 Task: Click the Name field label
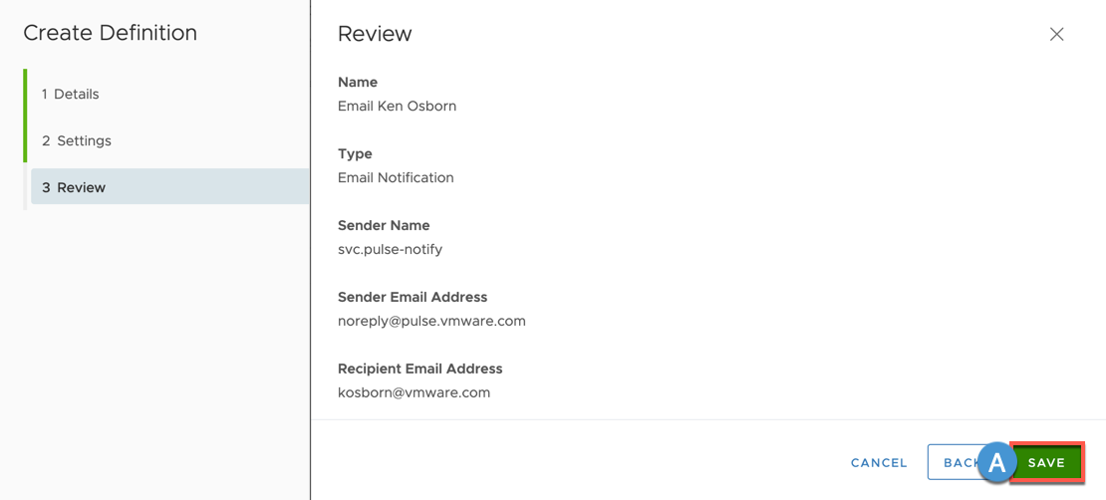(x=358, y=83)
